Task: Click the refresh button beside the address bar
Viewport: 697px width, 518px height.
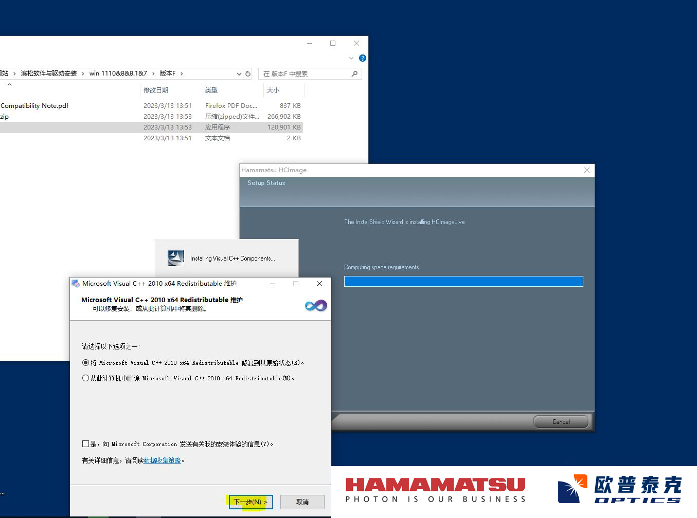Action: click(248, 74)
